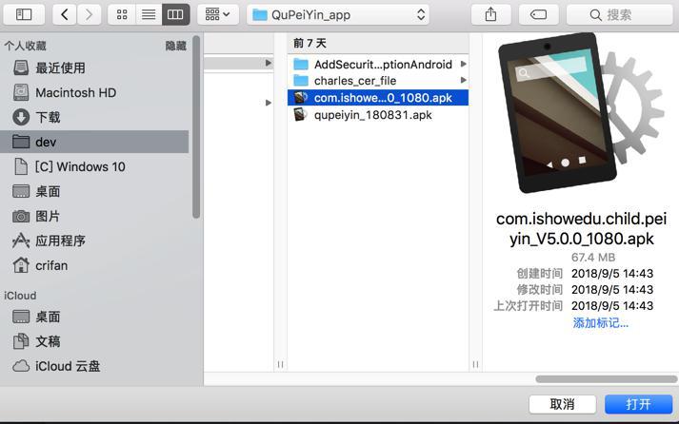Screen dimensions: 679x424
Task: Toggle the sidebar visibility button
Action: 24,14
